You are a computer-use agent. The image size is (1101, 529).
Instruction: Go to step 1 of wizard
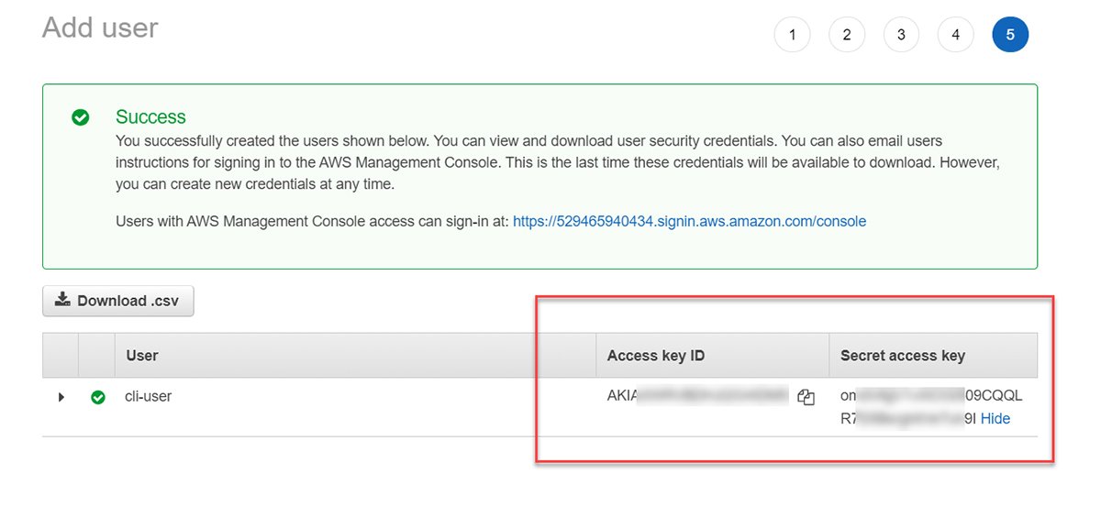point(792,35)
